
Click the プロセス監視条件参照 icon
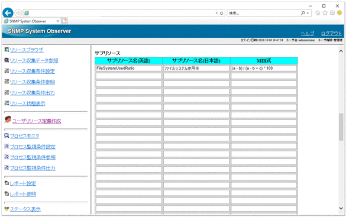(x=7, y=157)
